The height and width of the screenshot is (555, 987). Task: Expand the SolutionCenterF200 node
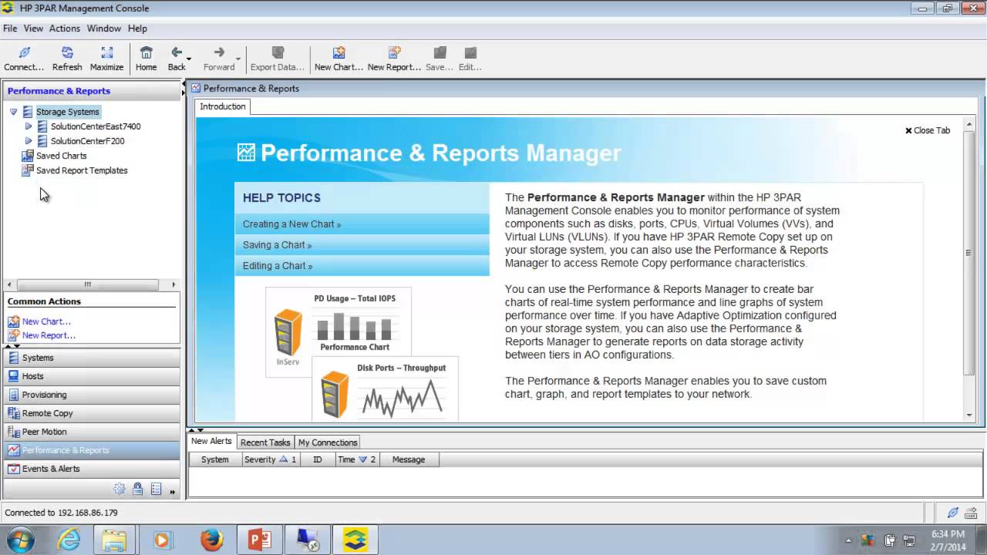pos(29,141)
